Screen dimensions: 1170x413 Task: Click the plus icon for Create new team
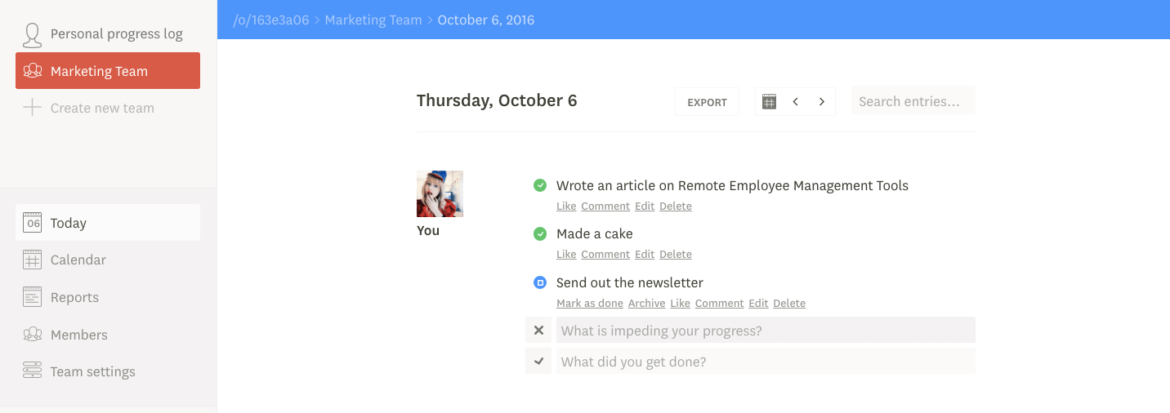32,108
